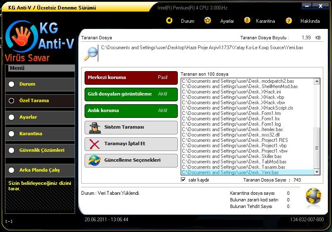This screenshot has width=332, height=232.
Task: Click the spy icon on Sistem Taraması
Action: point(95,127)
